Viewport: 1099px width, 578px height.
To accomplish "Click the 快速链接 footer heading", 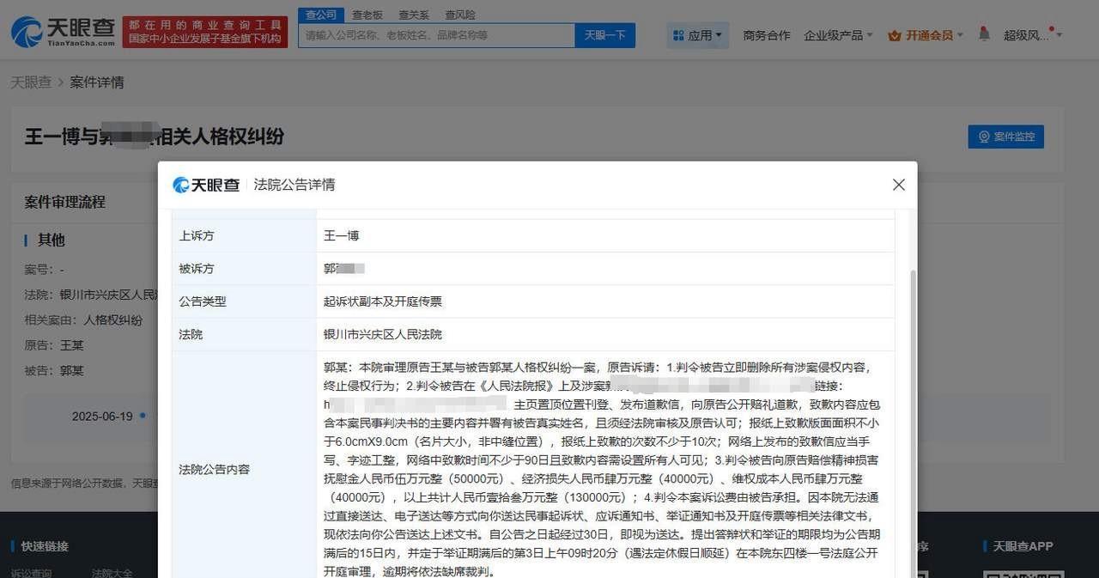I will (45, 546).
